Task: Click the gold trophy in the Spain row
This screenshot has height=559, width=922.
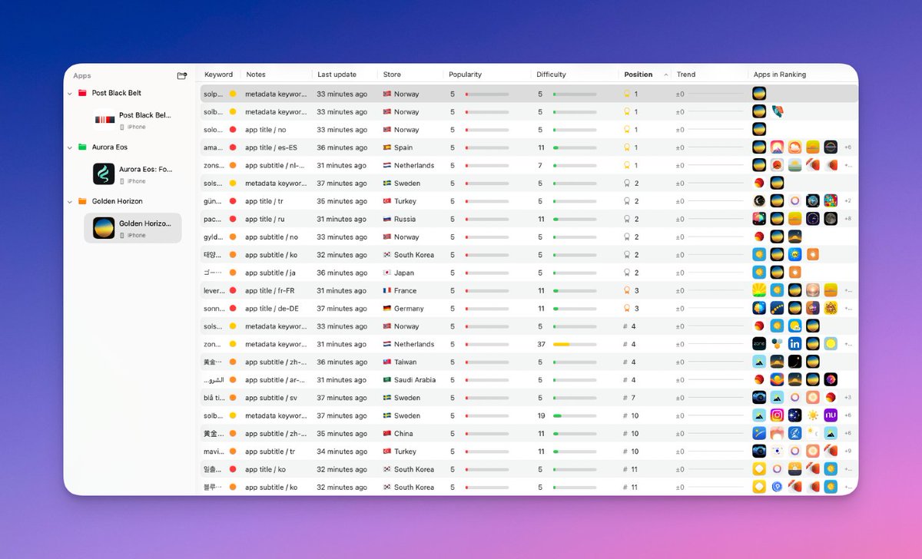Action: click(627, 147)
